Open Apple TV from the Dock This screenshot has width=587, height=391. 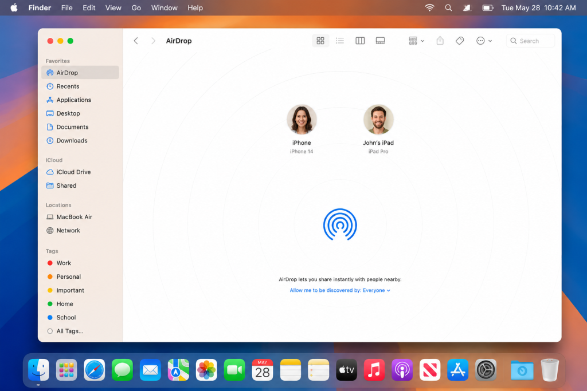(346, 370)
